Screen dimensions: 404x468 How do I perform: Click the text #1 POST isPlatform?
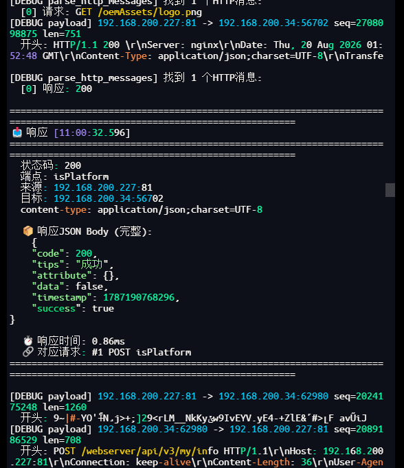tap(142, 352)
